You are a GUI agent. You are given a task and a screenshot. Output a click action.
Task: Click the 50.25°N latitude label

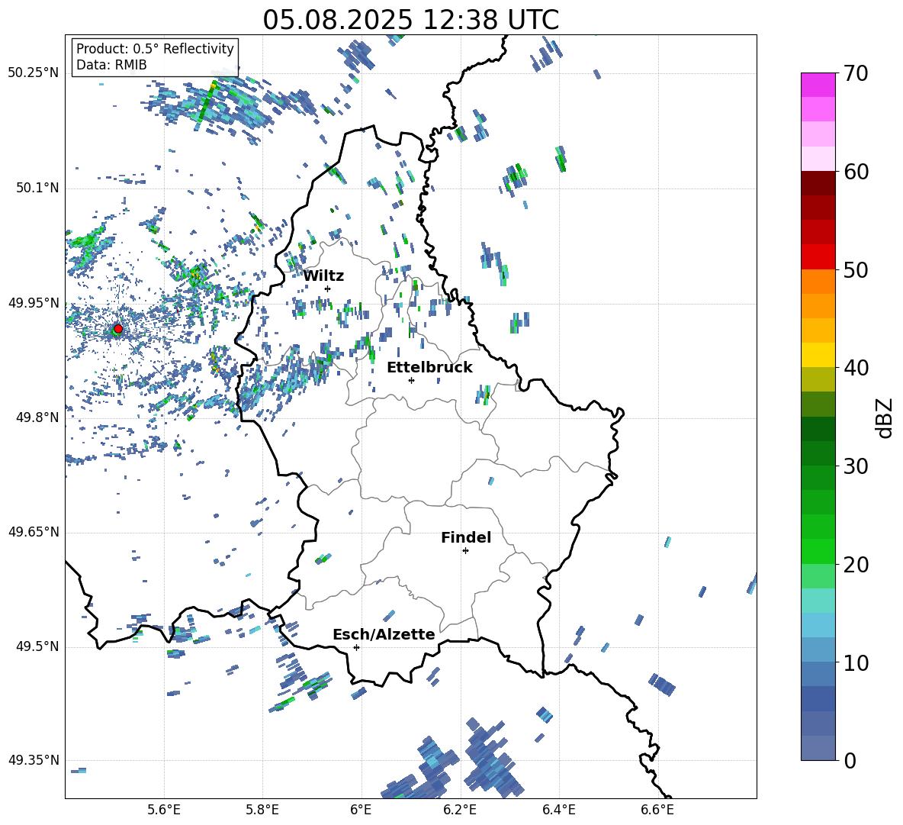[x=34, y=73]
